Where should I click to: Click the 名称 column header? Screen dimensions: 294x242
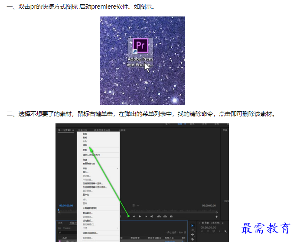click(65, 238)
